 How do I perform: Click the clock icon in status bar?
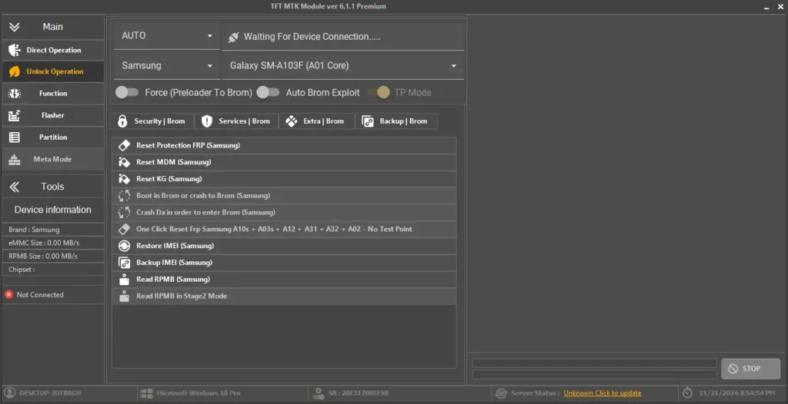click(x=687, y=393)
